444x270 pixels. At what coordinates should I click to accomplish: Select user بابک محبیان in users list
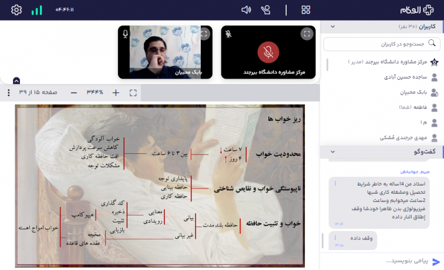413,92
